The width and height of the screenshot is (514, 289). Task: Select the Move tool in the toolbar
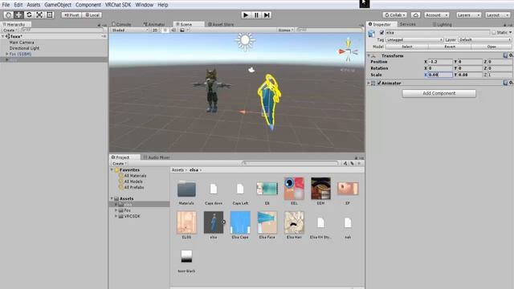click(x=18, y=15)
